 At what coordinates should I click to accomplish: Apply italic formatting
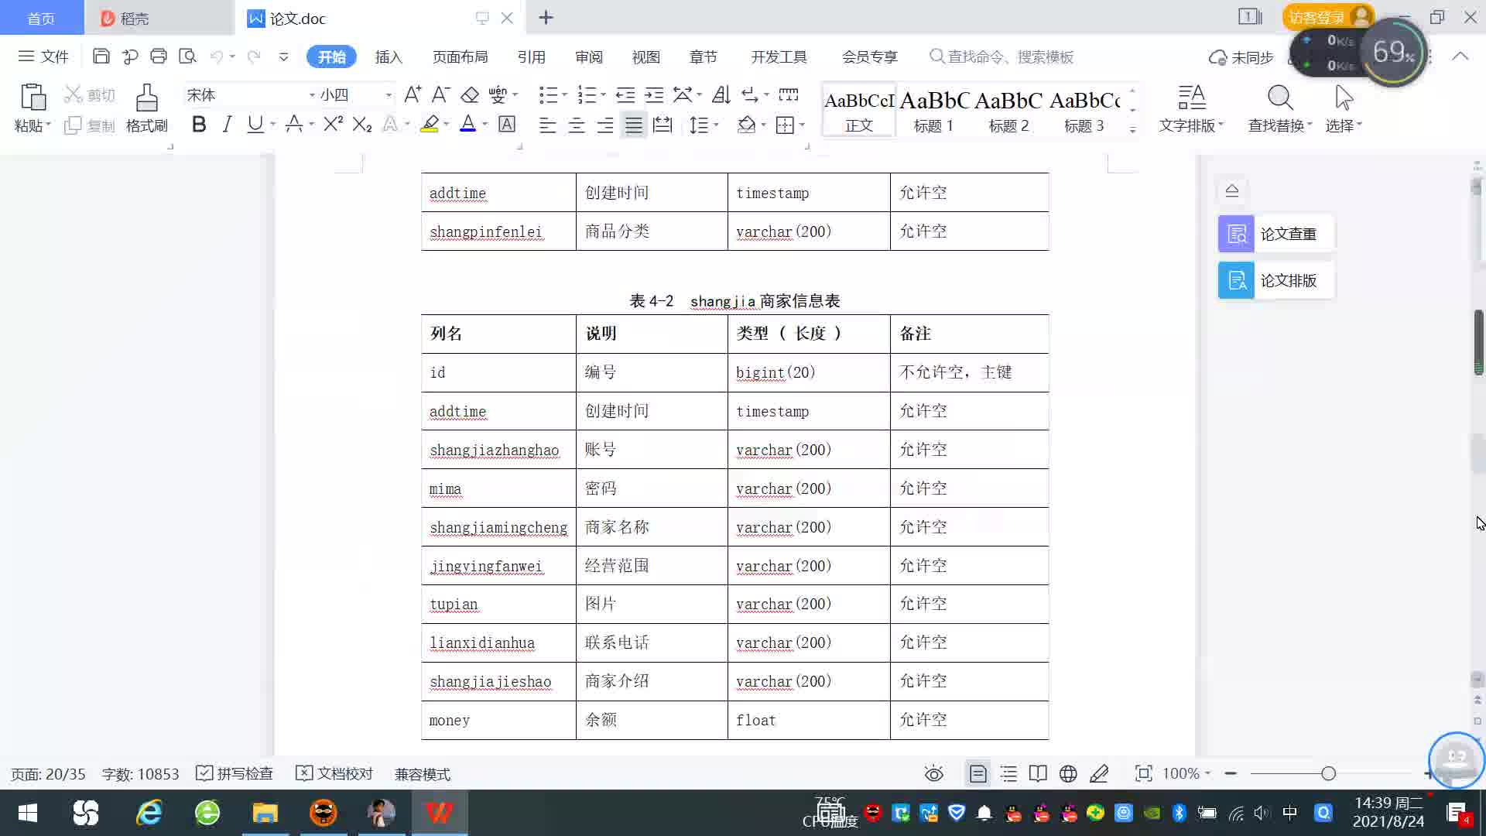click(227, 125)
